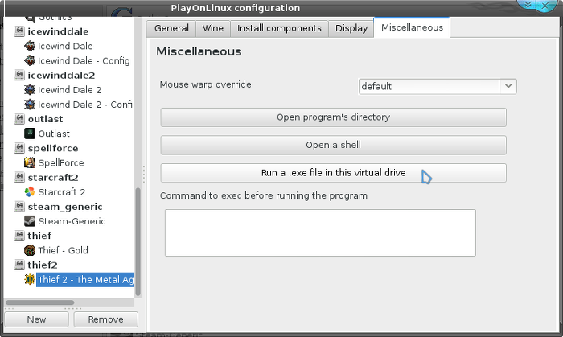Open the Mouse warp override dropdown

pyautogui.click(x=438, y=87)
